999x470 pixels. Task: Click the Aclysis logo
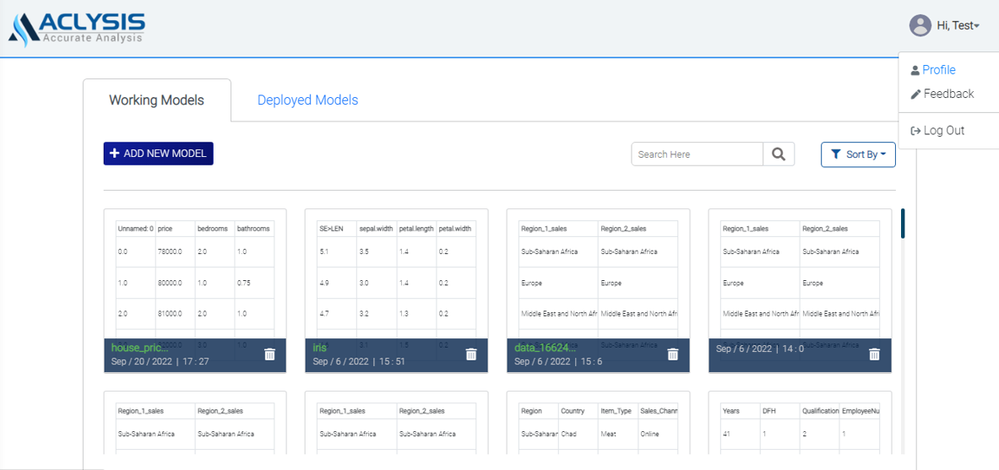78,28
